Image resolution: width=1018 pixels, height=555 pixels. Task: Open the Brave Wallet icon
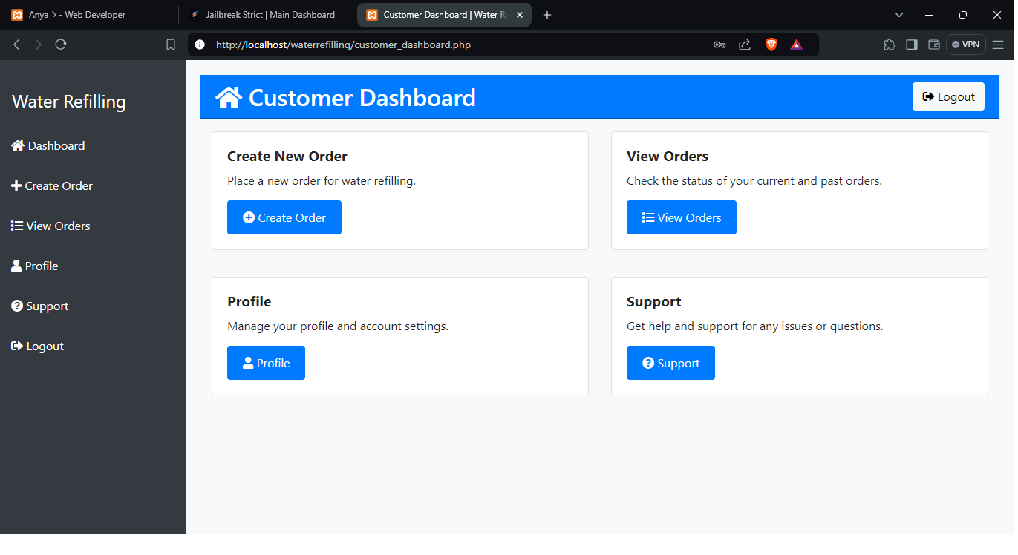pos(934,45)
